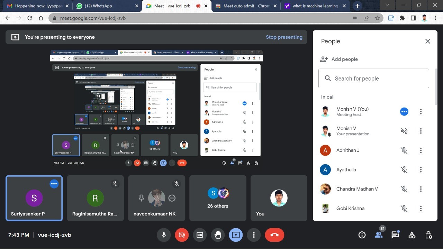Turn on the camera toggle

click(182, 235)
